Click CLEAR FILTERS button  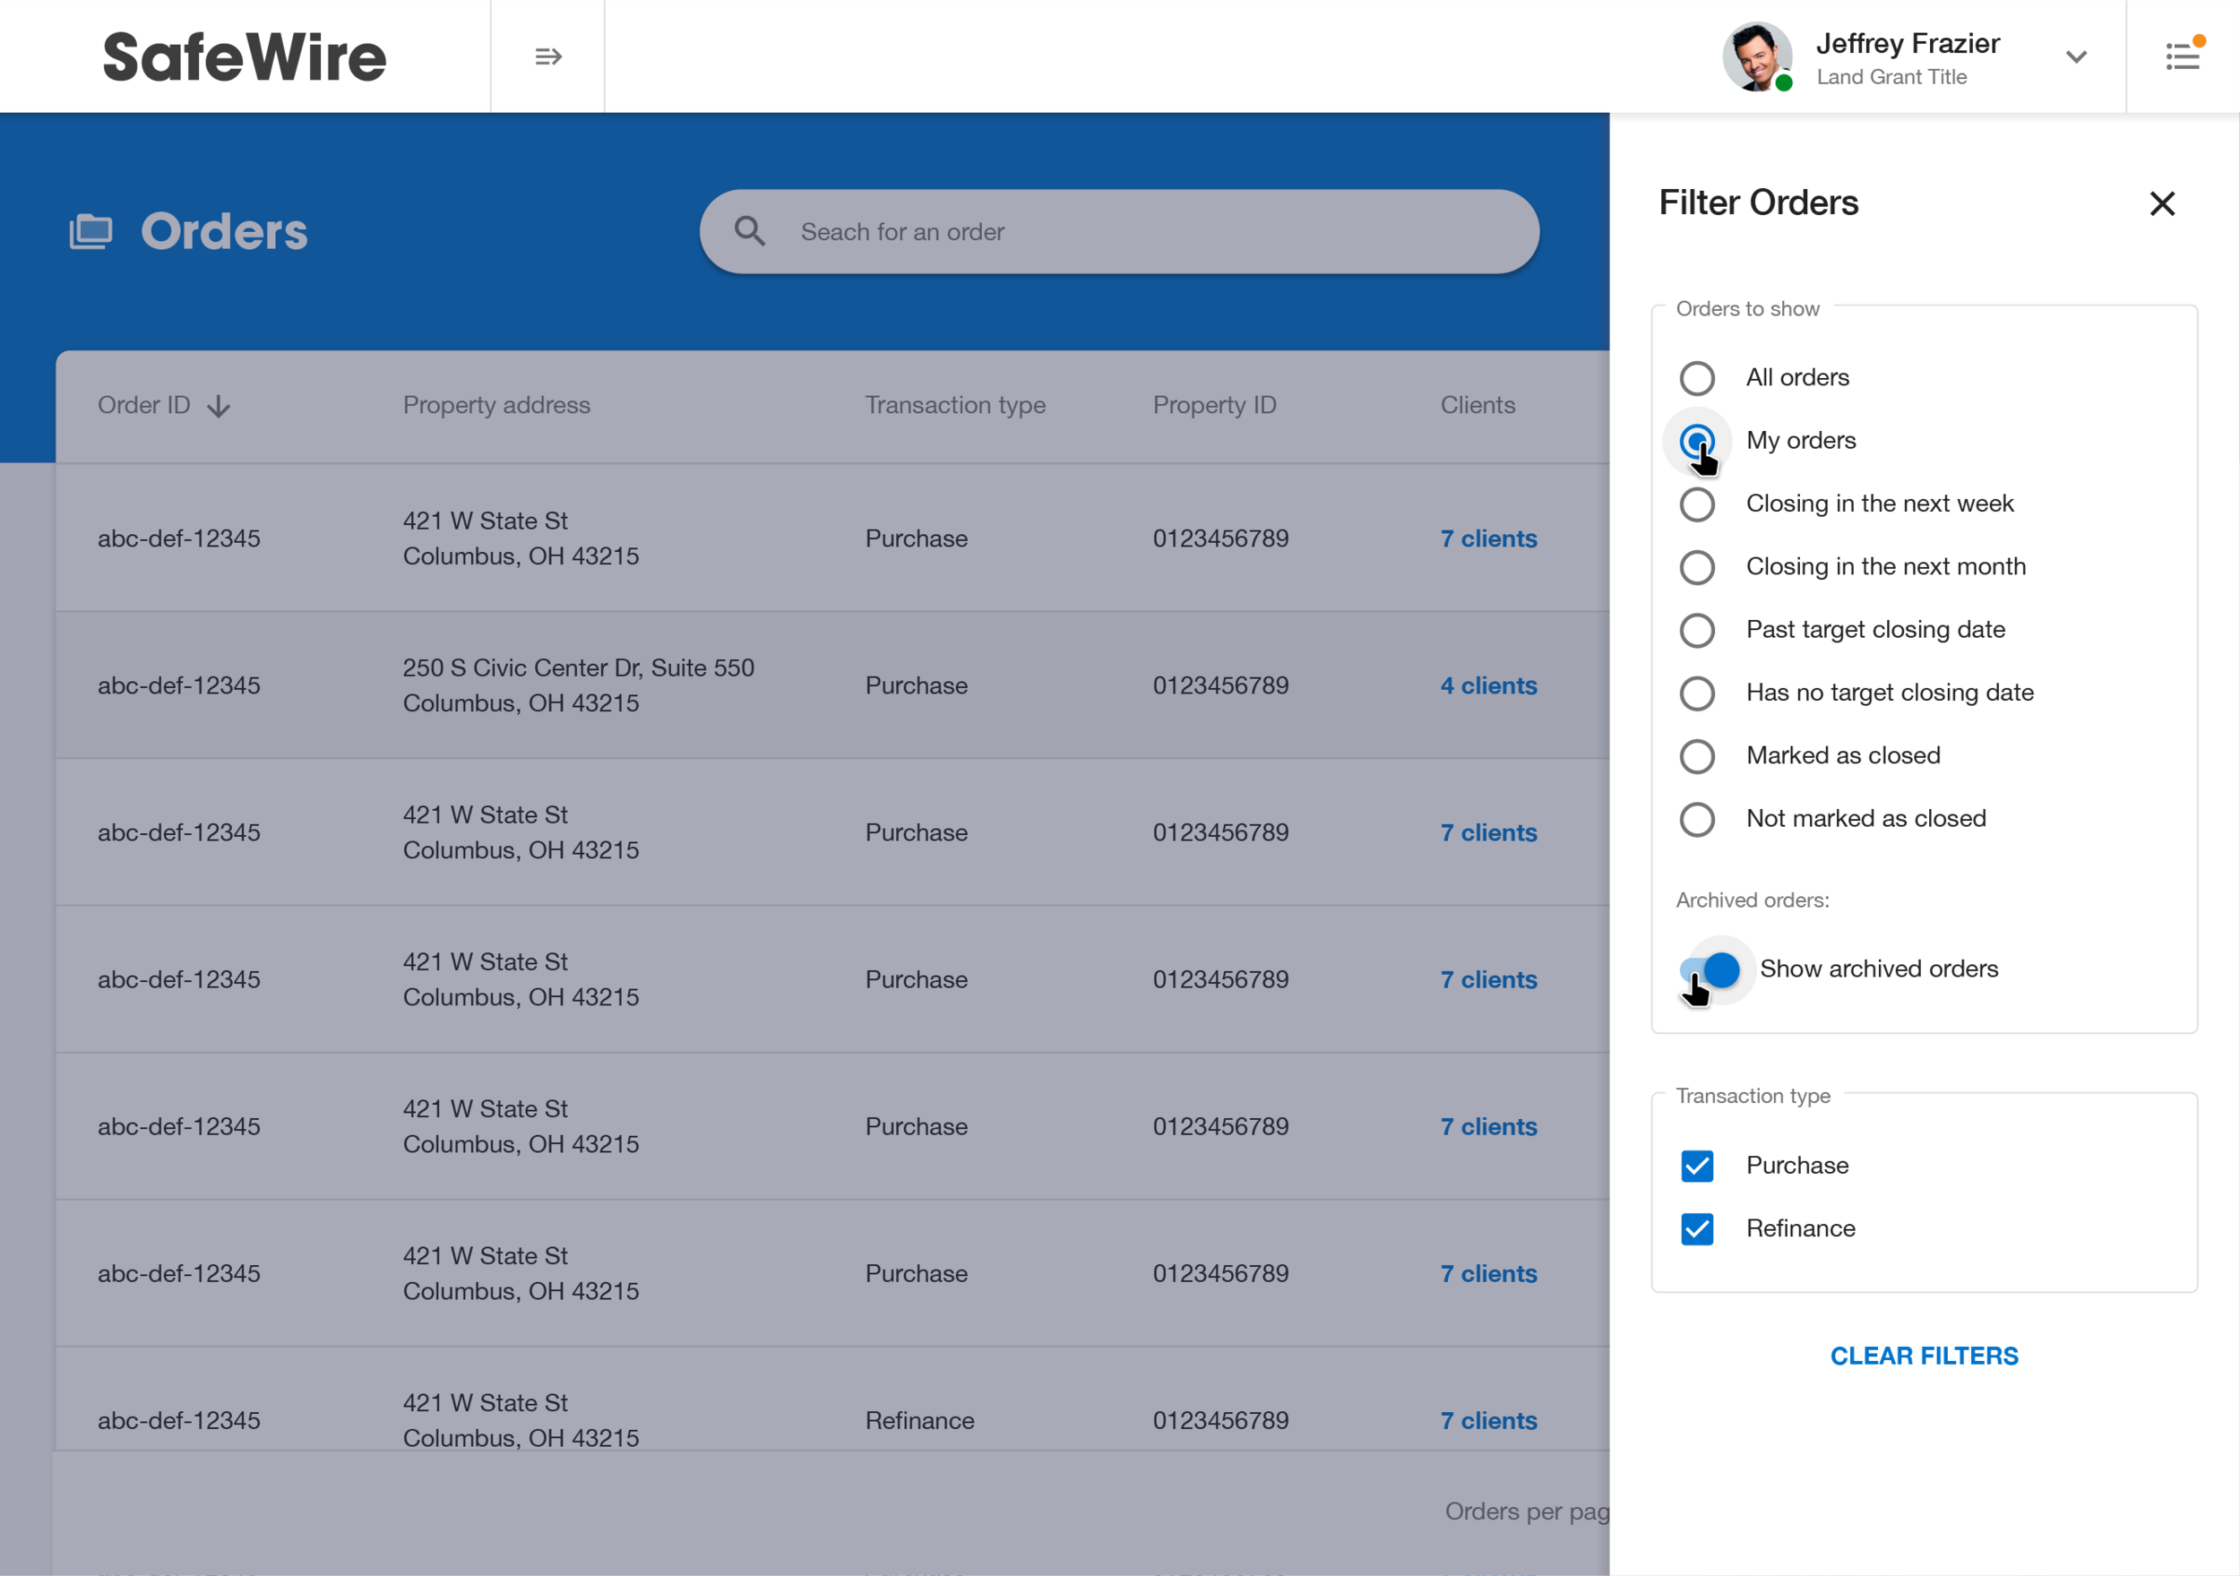pyautogui.click(x=1923, y=1356)
